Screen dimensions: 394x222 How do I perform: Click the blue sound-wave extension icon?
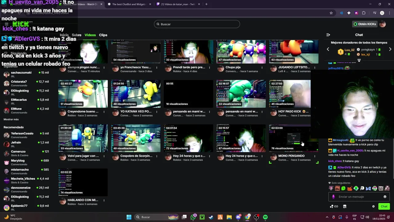[x=341, y=13]
